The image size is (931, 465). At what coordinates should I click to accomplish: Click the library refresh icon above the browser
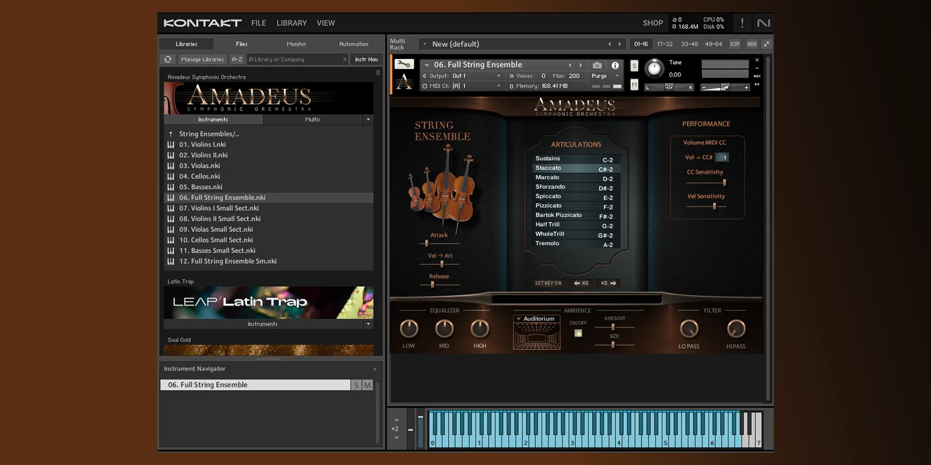(x=168, y=59)
